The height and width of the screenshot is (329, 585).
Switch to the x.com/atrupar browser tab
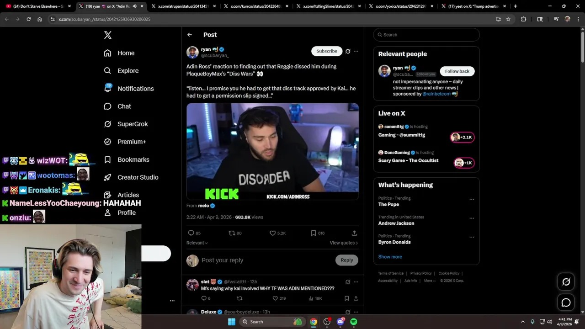[x=183, y=6]
